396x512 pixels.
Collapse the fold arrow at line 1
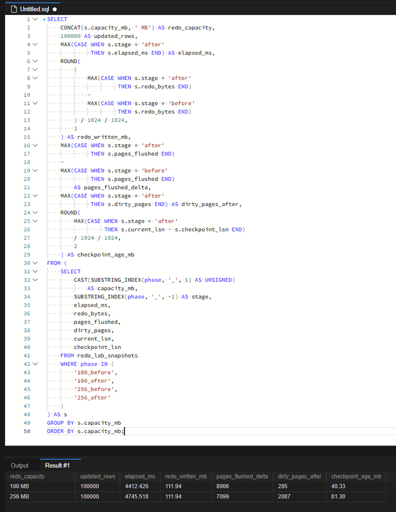pyautogui.click(x=35, y=19)
